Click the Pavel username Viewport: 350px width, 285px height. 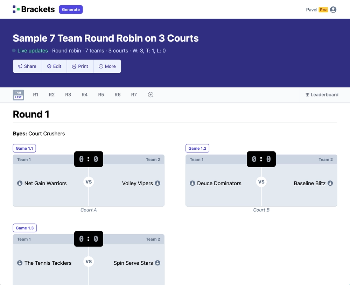click(x=311, y=9)
